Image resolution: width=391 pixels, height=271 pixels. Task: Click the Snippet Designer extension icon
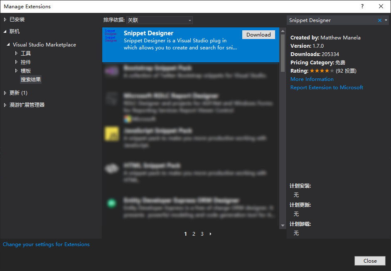click(x=111, y=36)
